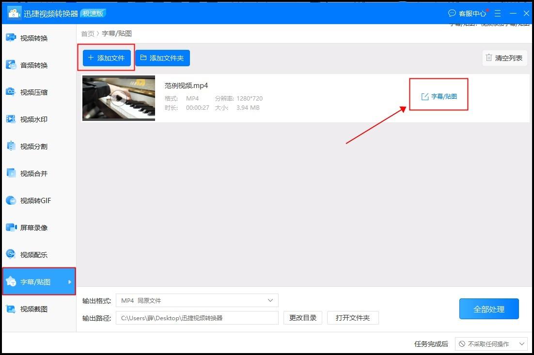Click the 更改目录 button
This screenshot has width=534, height=355.
click(x=303, y=318)
